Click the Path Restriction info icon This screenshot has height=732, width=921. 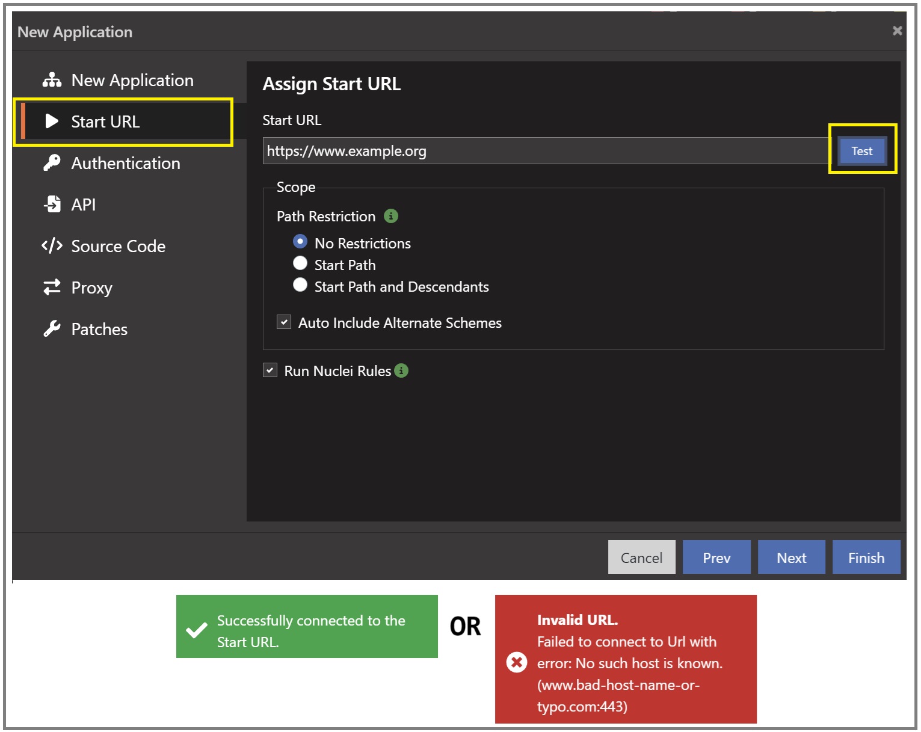point(391,216)
